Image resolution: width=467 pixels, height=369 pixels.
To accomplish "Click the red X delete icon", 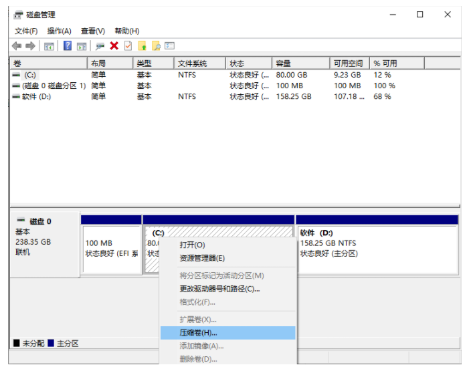I will click(x=114, y=45).
